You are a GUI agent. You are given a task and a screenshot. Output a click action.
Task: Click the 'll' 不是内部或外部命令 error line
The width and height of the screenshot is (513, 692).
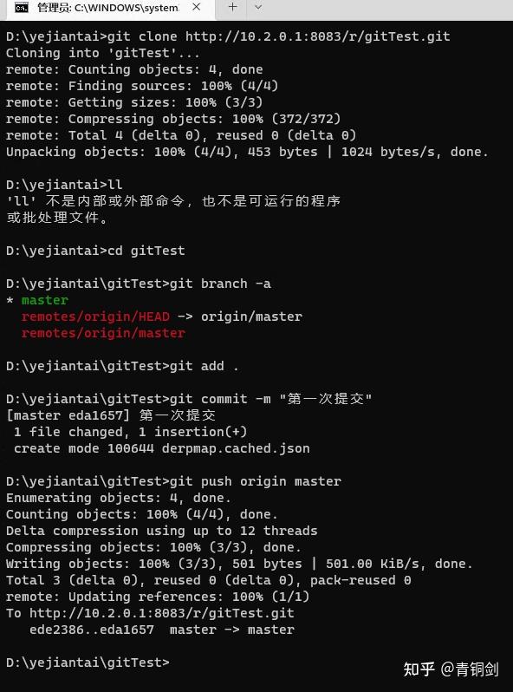pyautogui.click(x=173, y=201)
